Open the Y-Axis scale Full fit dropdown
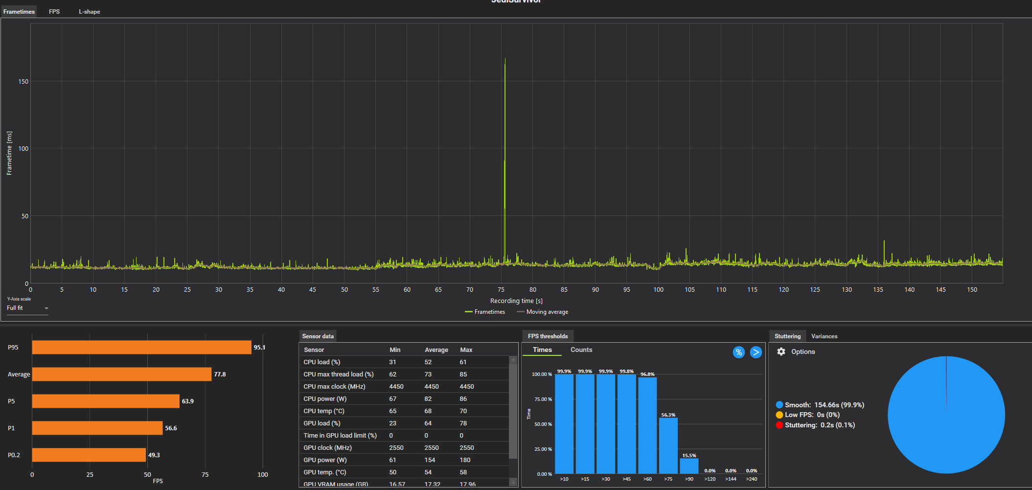1032x490 pixels. point(27,308)
